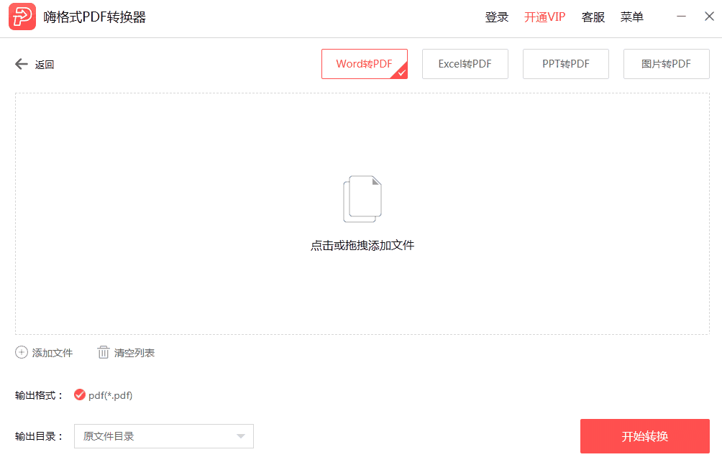Switch to the Excel转PDF tab
This screenshot has width=722, height=475.
point(465,63)
